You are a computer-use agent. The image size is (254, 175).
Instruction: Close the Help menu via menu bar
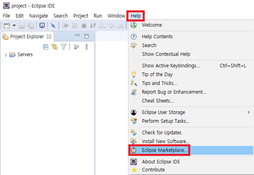tap(136, 16)
